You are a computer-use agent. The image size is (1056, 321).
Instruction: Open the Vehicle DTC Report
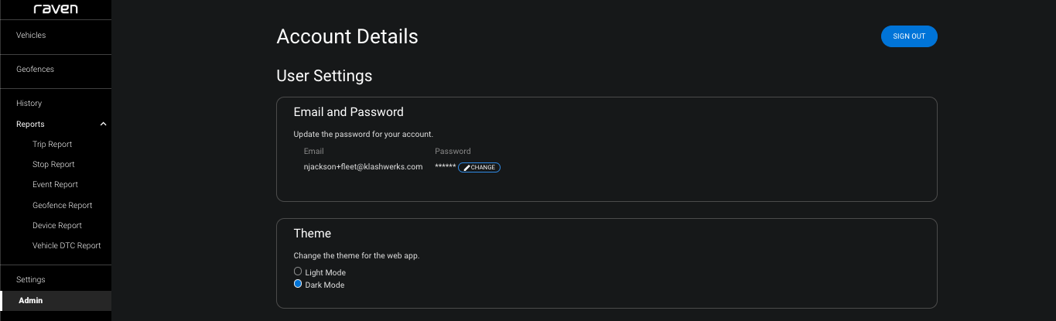(x=67, y=245)
